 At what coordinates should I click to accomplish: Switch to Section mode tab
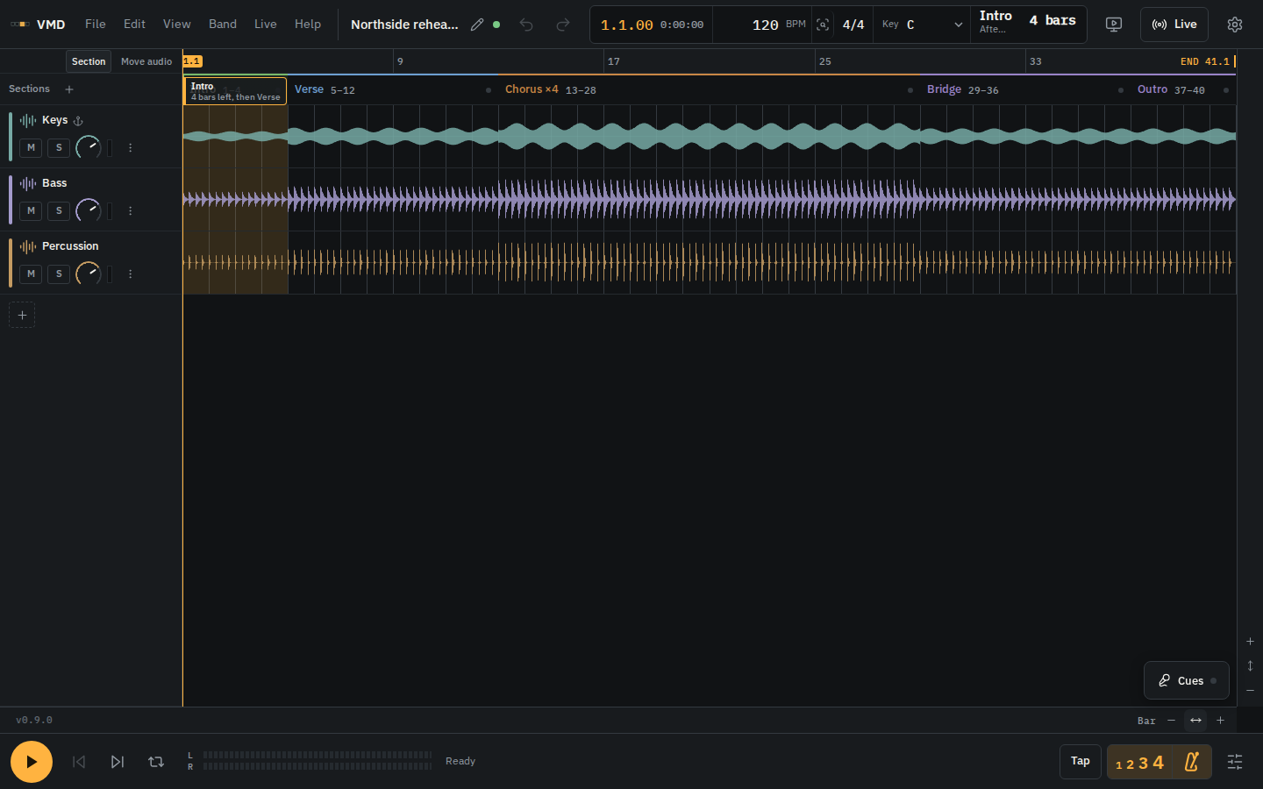pyautogui.click(x=89, y=61)
